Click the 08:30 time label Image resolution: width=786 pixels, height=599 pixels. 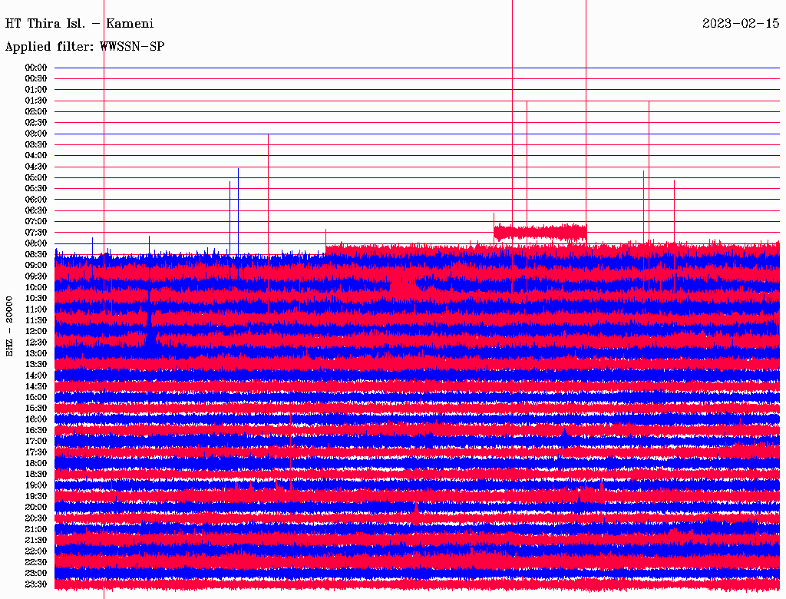(36, 255)
